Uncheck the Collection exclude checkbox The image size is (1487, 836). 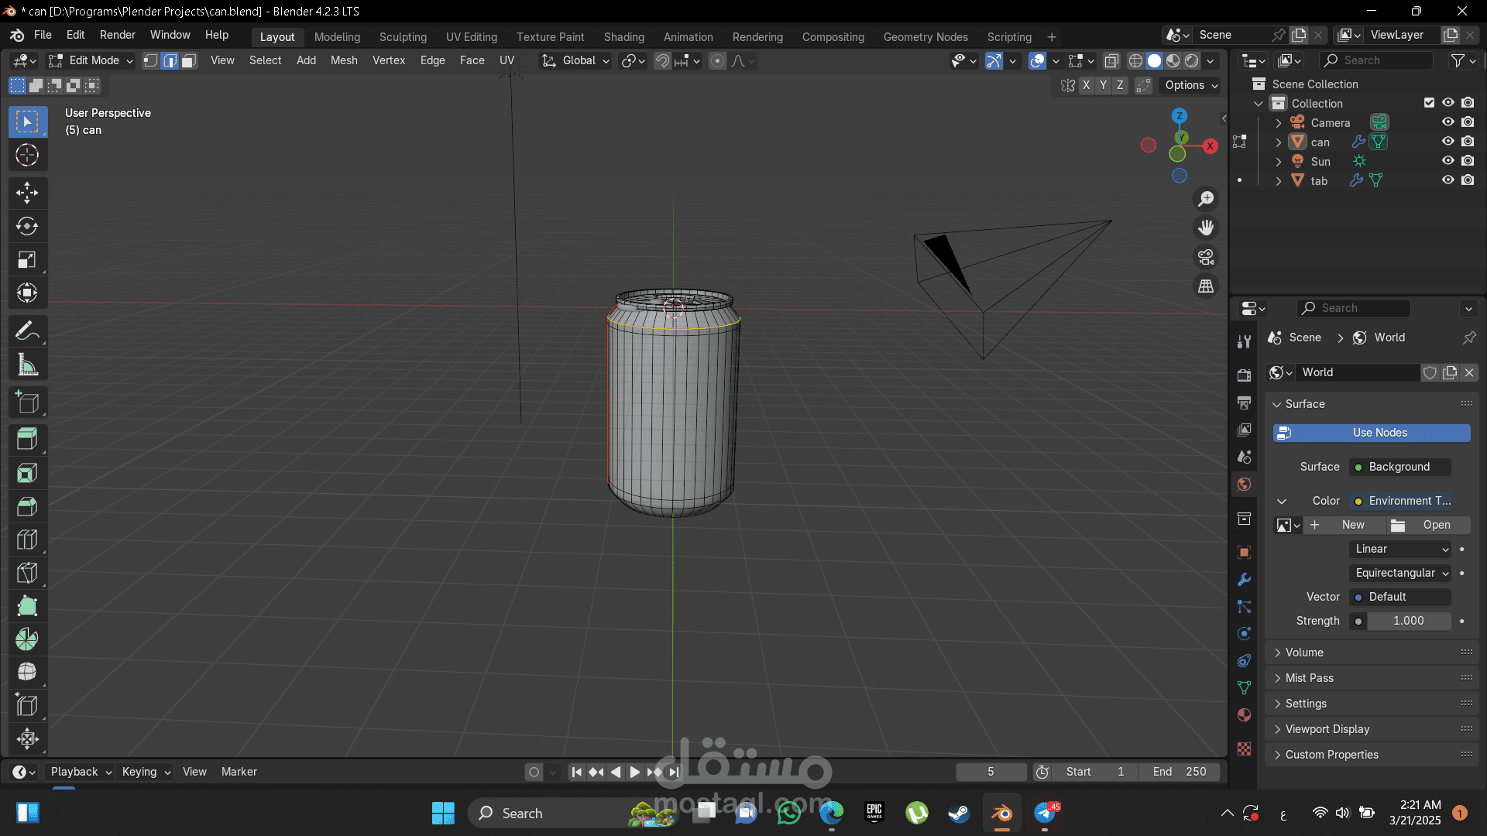click(1429, 103)
